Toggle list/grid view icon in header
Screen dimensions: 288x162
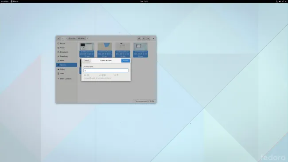point(144,38)
